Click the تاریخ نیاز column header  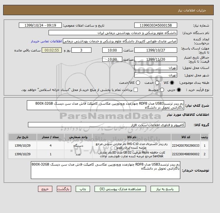point(23,137)
